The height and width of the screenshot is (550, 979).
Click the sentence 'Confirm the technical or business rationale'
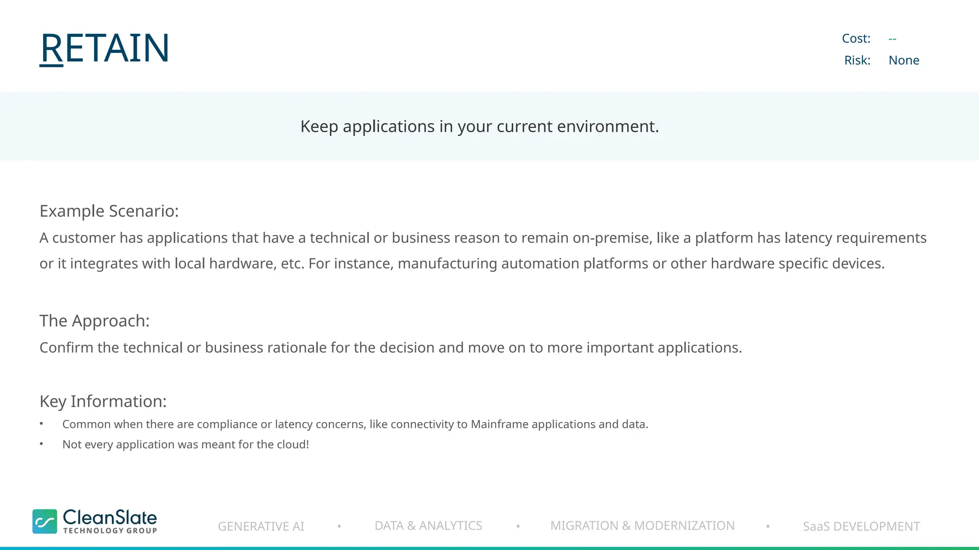point(391,348)
